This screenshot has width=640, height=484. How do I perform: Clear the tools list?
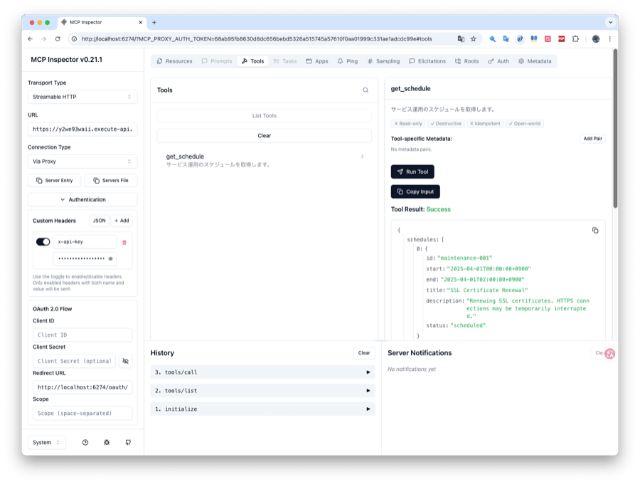(264, 136)
